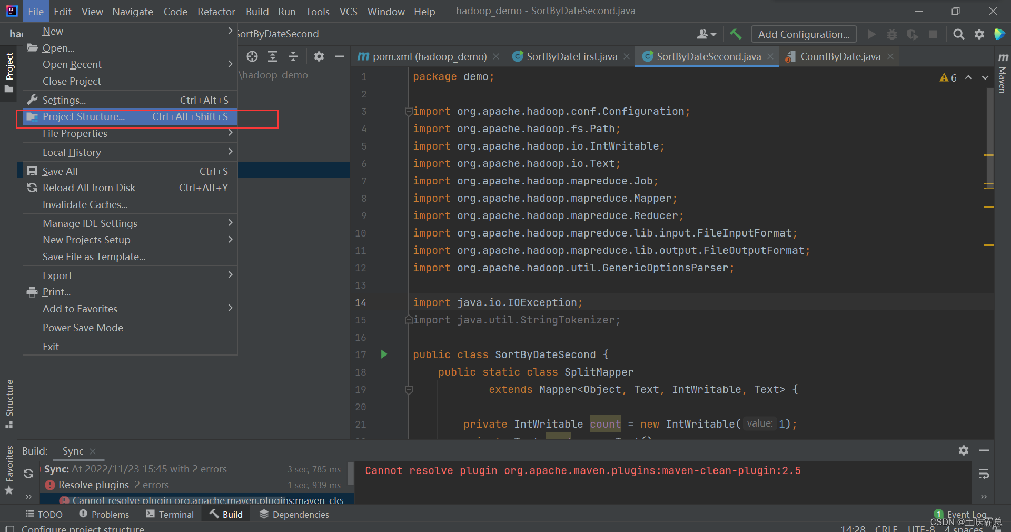The height and width of the screenshot is (532, 1011).
Task: Close the SortByDateSecond.java tab
Action: tap(770, 56)
